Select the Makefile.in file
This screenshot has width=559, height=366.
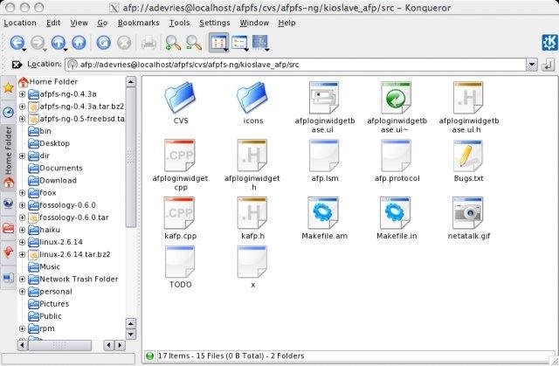(x=397, y=218)
